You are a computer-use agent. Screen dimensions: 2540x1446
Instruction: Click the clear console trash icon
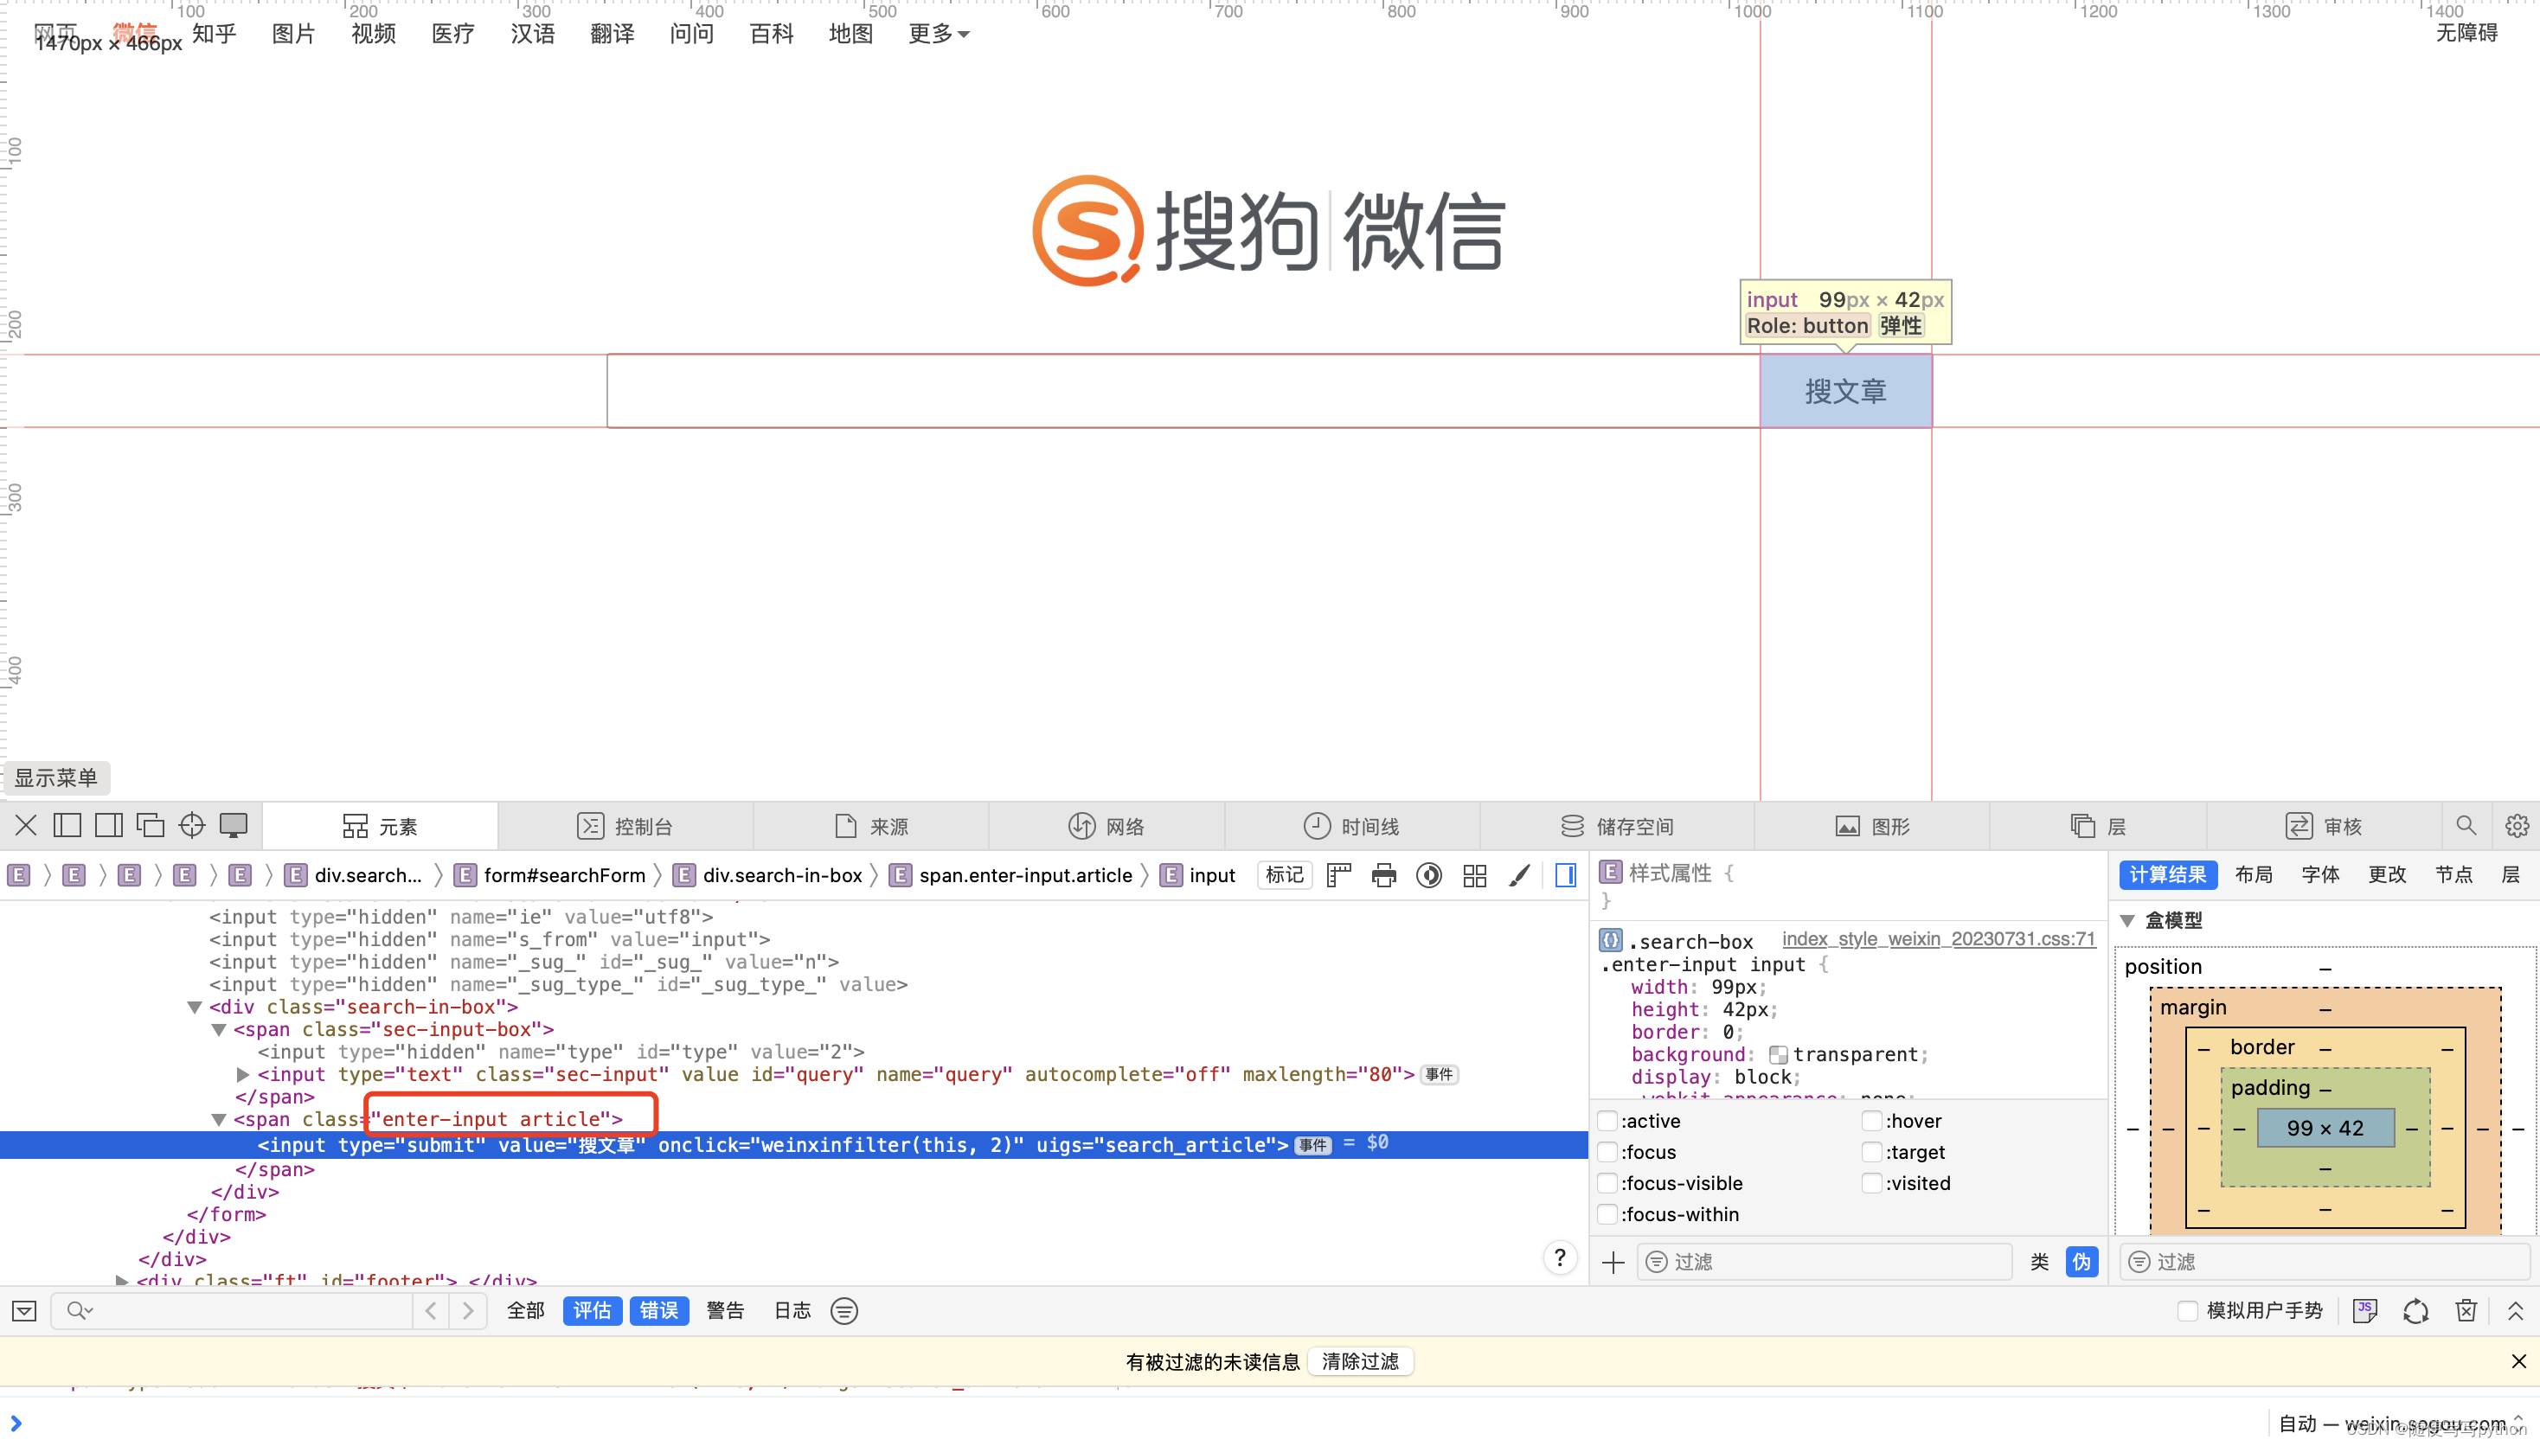click(2466, 1311)
